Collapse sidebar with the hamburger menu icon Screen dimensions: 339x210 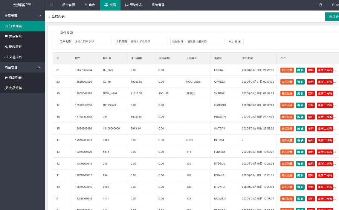51,5
